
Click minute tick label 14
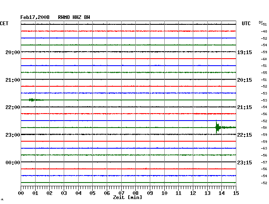coord(222,193)
